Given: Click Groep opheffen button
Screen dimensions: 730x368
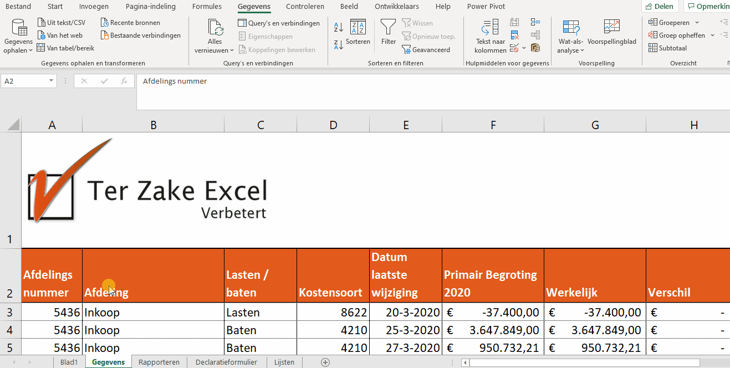Looking at the screenshot, I should click(677, 35).
